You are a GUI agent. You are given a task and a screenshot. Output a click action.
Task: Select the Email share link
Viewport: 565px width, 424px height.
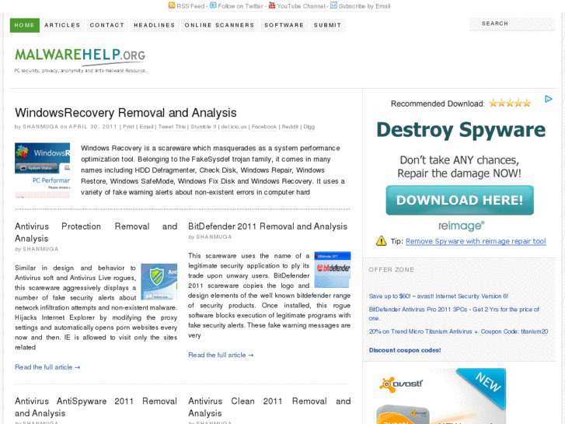146,127
